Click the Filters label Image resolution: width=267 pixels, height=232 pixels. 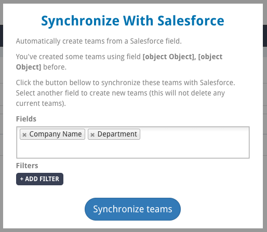point(27,166)
